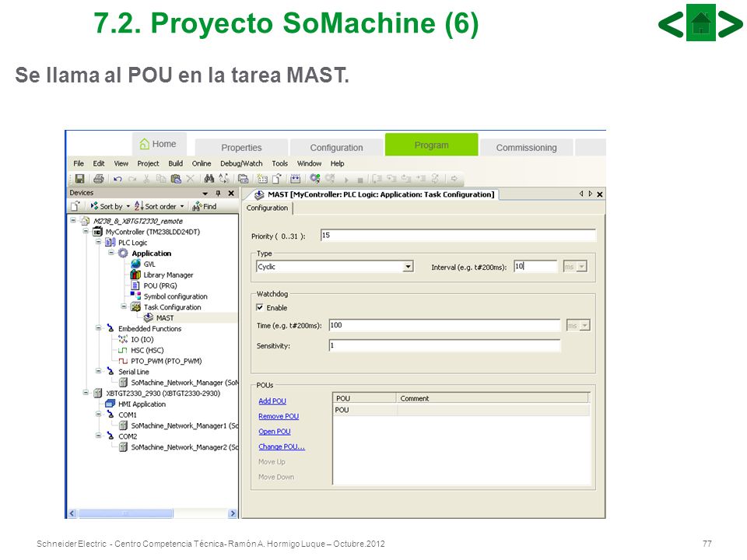This screenshot has height=560, width=747.
Task: Select HMI Application in the tree
Action: coord(142,404)
